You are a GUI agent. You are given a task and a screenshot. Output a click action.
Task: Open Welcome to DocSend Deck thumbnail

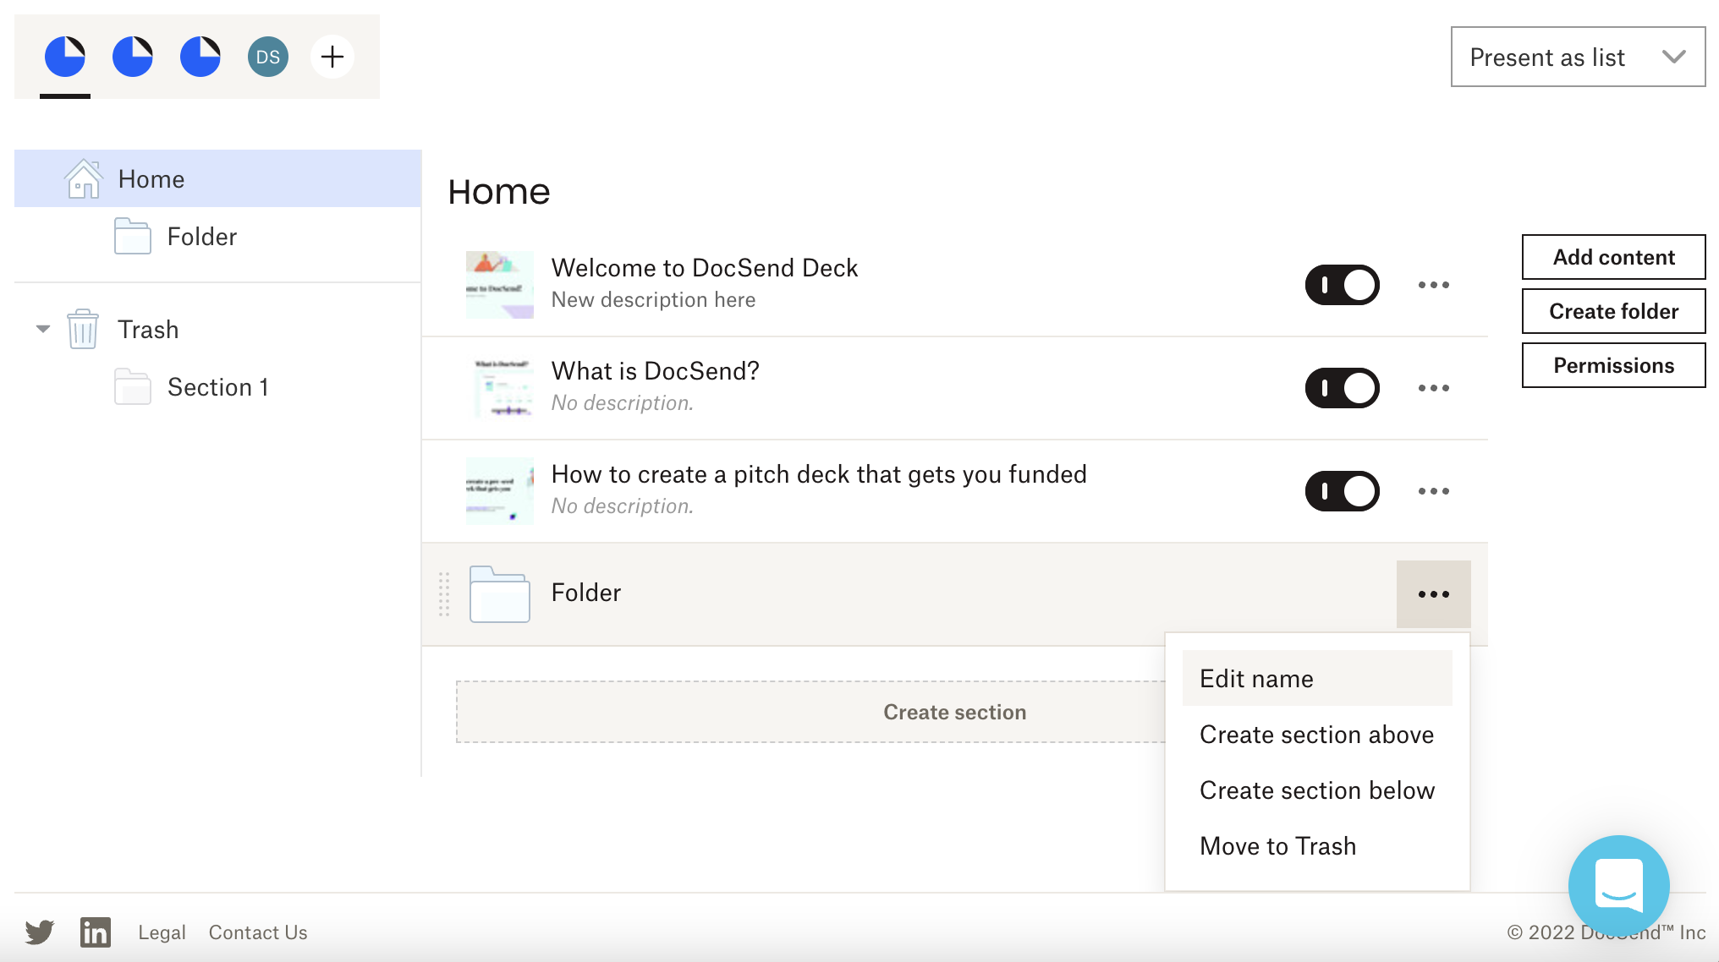[500, 285]
